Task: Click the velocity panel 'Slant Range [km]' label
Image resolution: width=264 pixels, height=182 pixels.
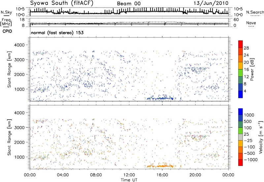Action: click(x=10, y=137)
